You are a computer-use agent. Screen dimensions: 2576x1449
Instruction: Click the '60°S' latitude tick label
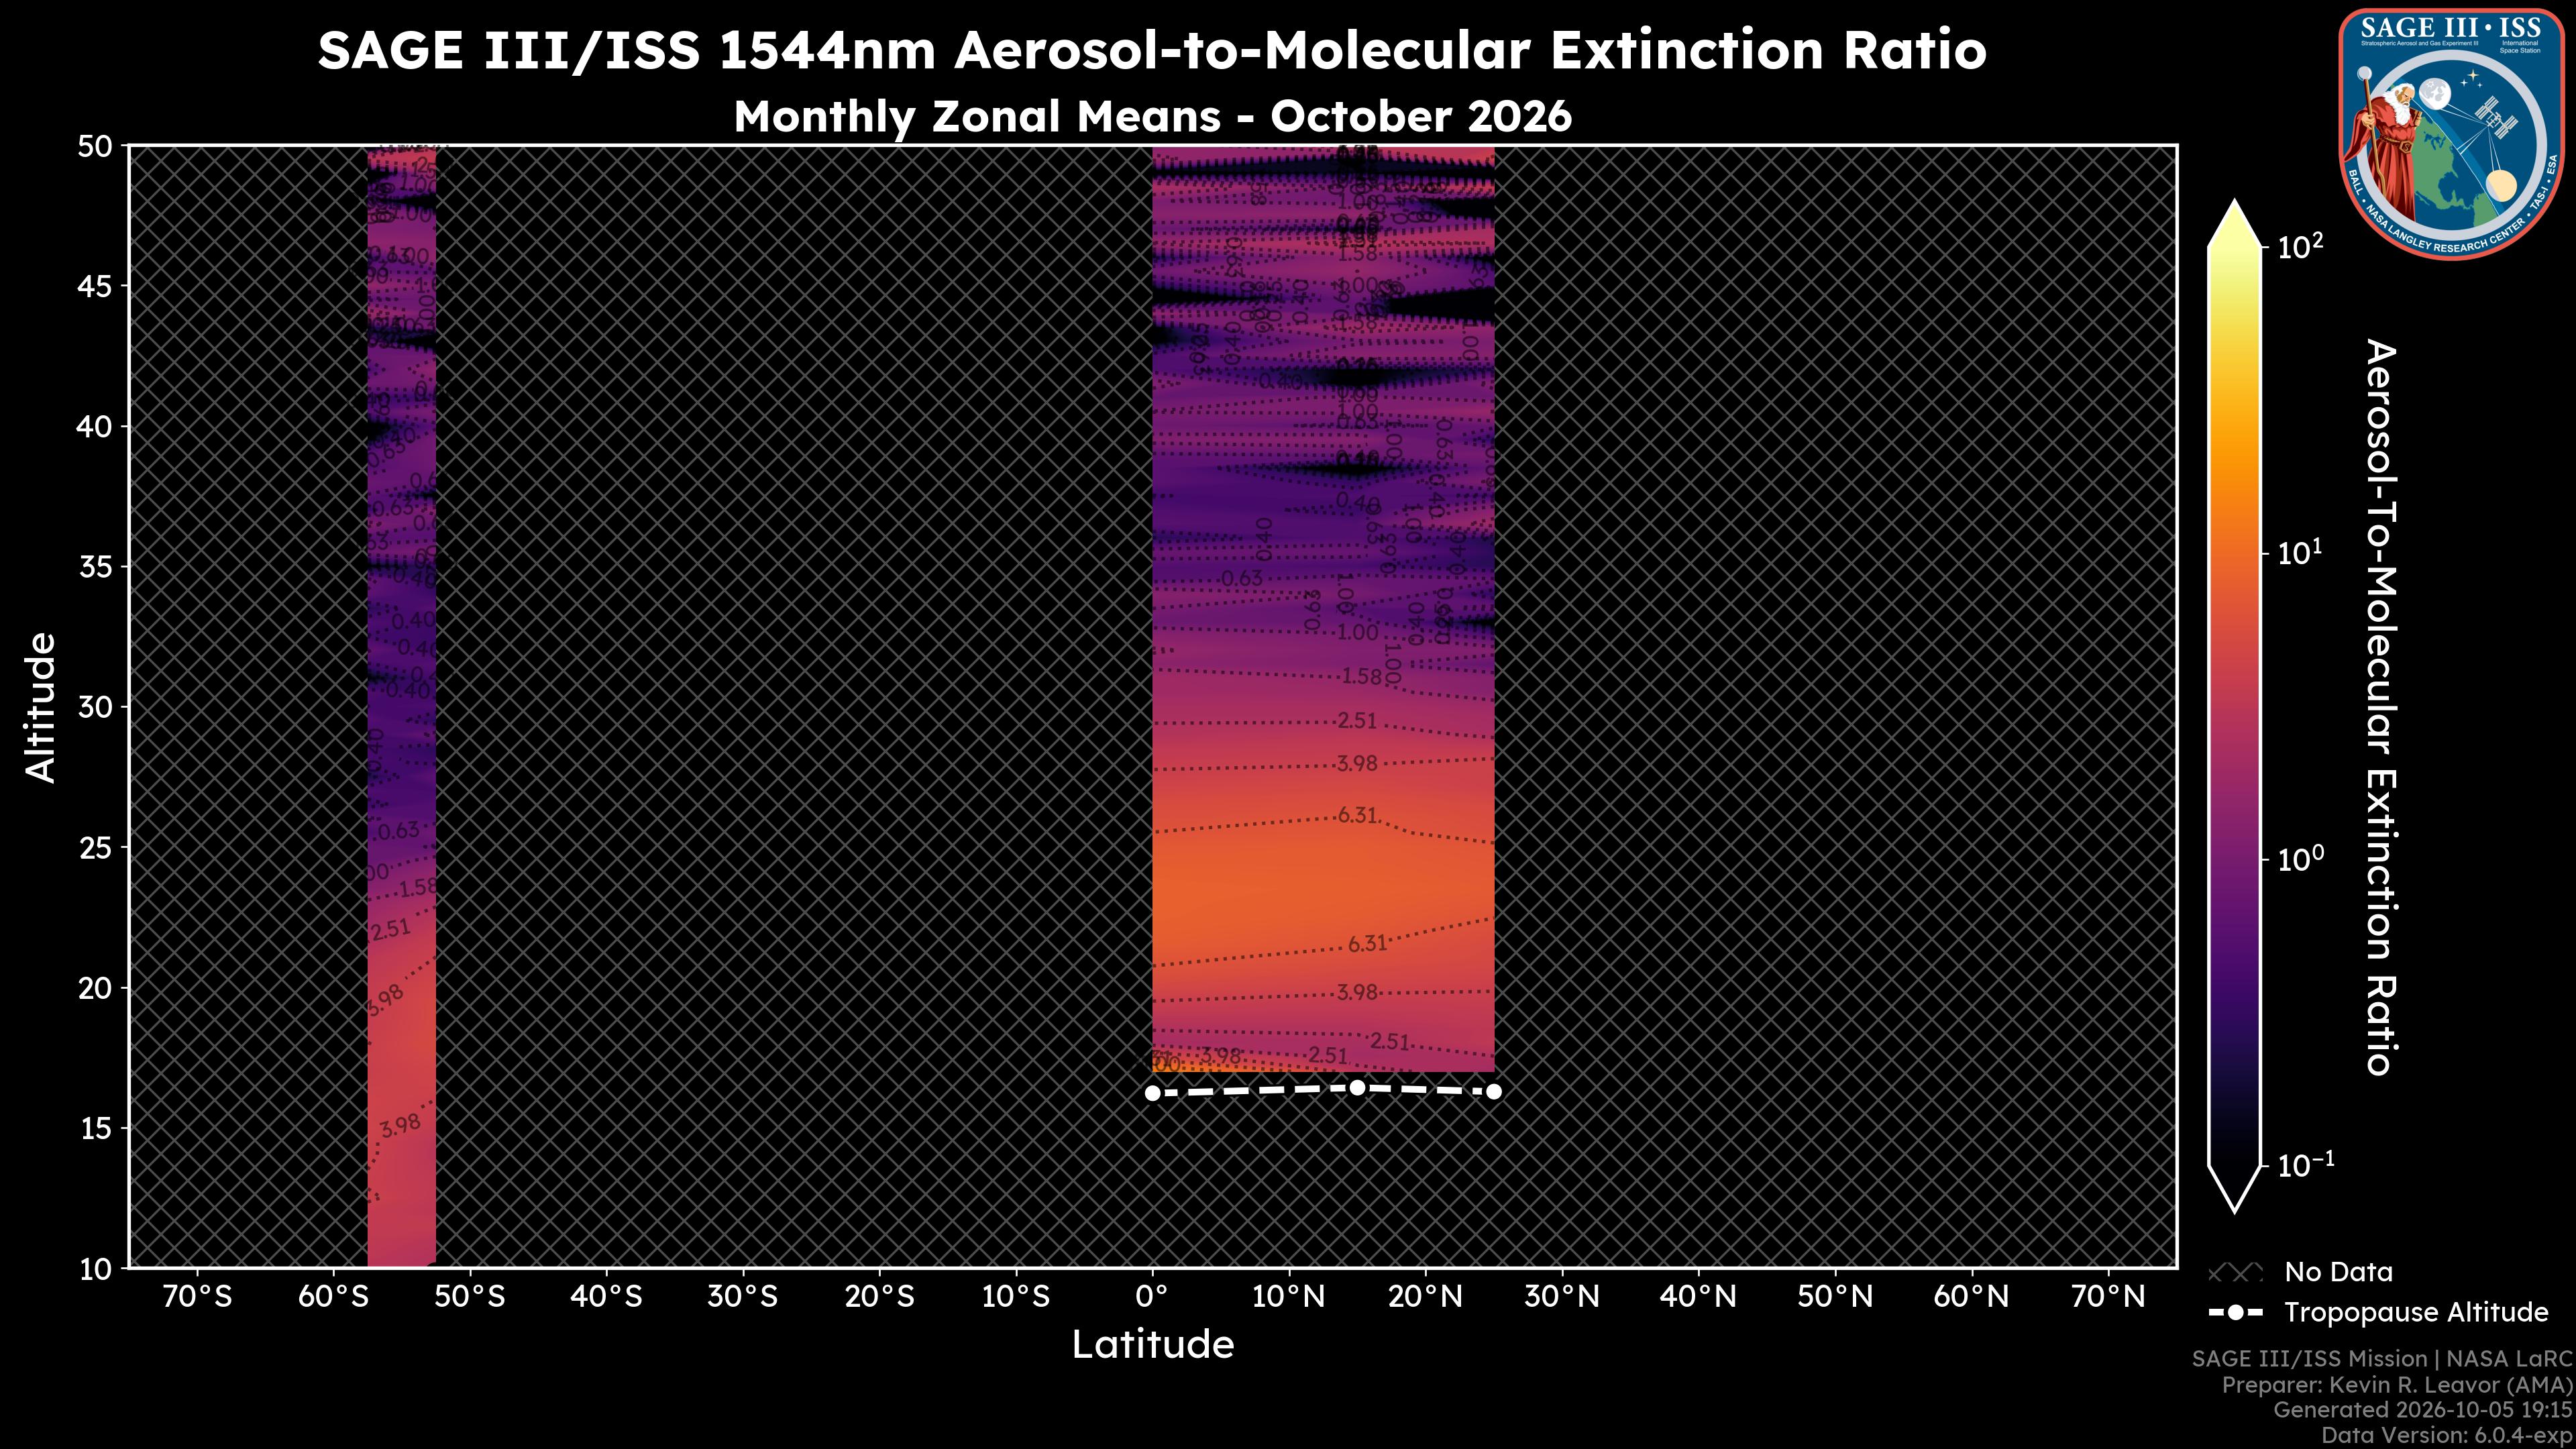[334, 1297]
